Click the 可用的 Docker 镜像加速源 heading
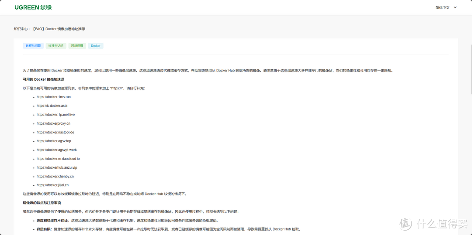 click(x=44, y=79)
